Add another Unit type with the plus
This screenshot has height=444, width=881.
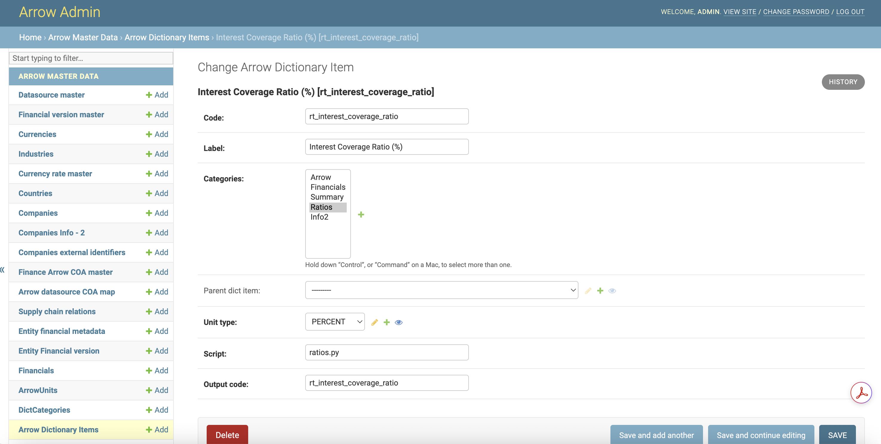386,322
